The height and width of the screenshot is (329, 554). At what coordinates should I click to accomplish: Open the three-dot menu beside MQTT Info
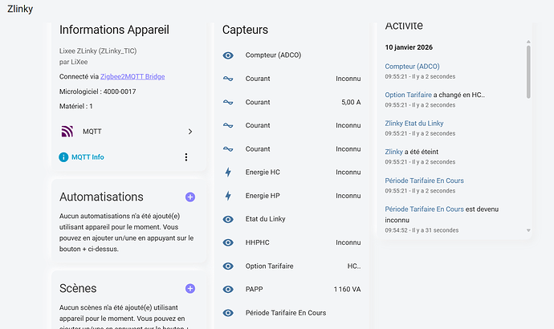[186, 157]
